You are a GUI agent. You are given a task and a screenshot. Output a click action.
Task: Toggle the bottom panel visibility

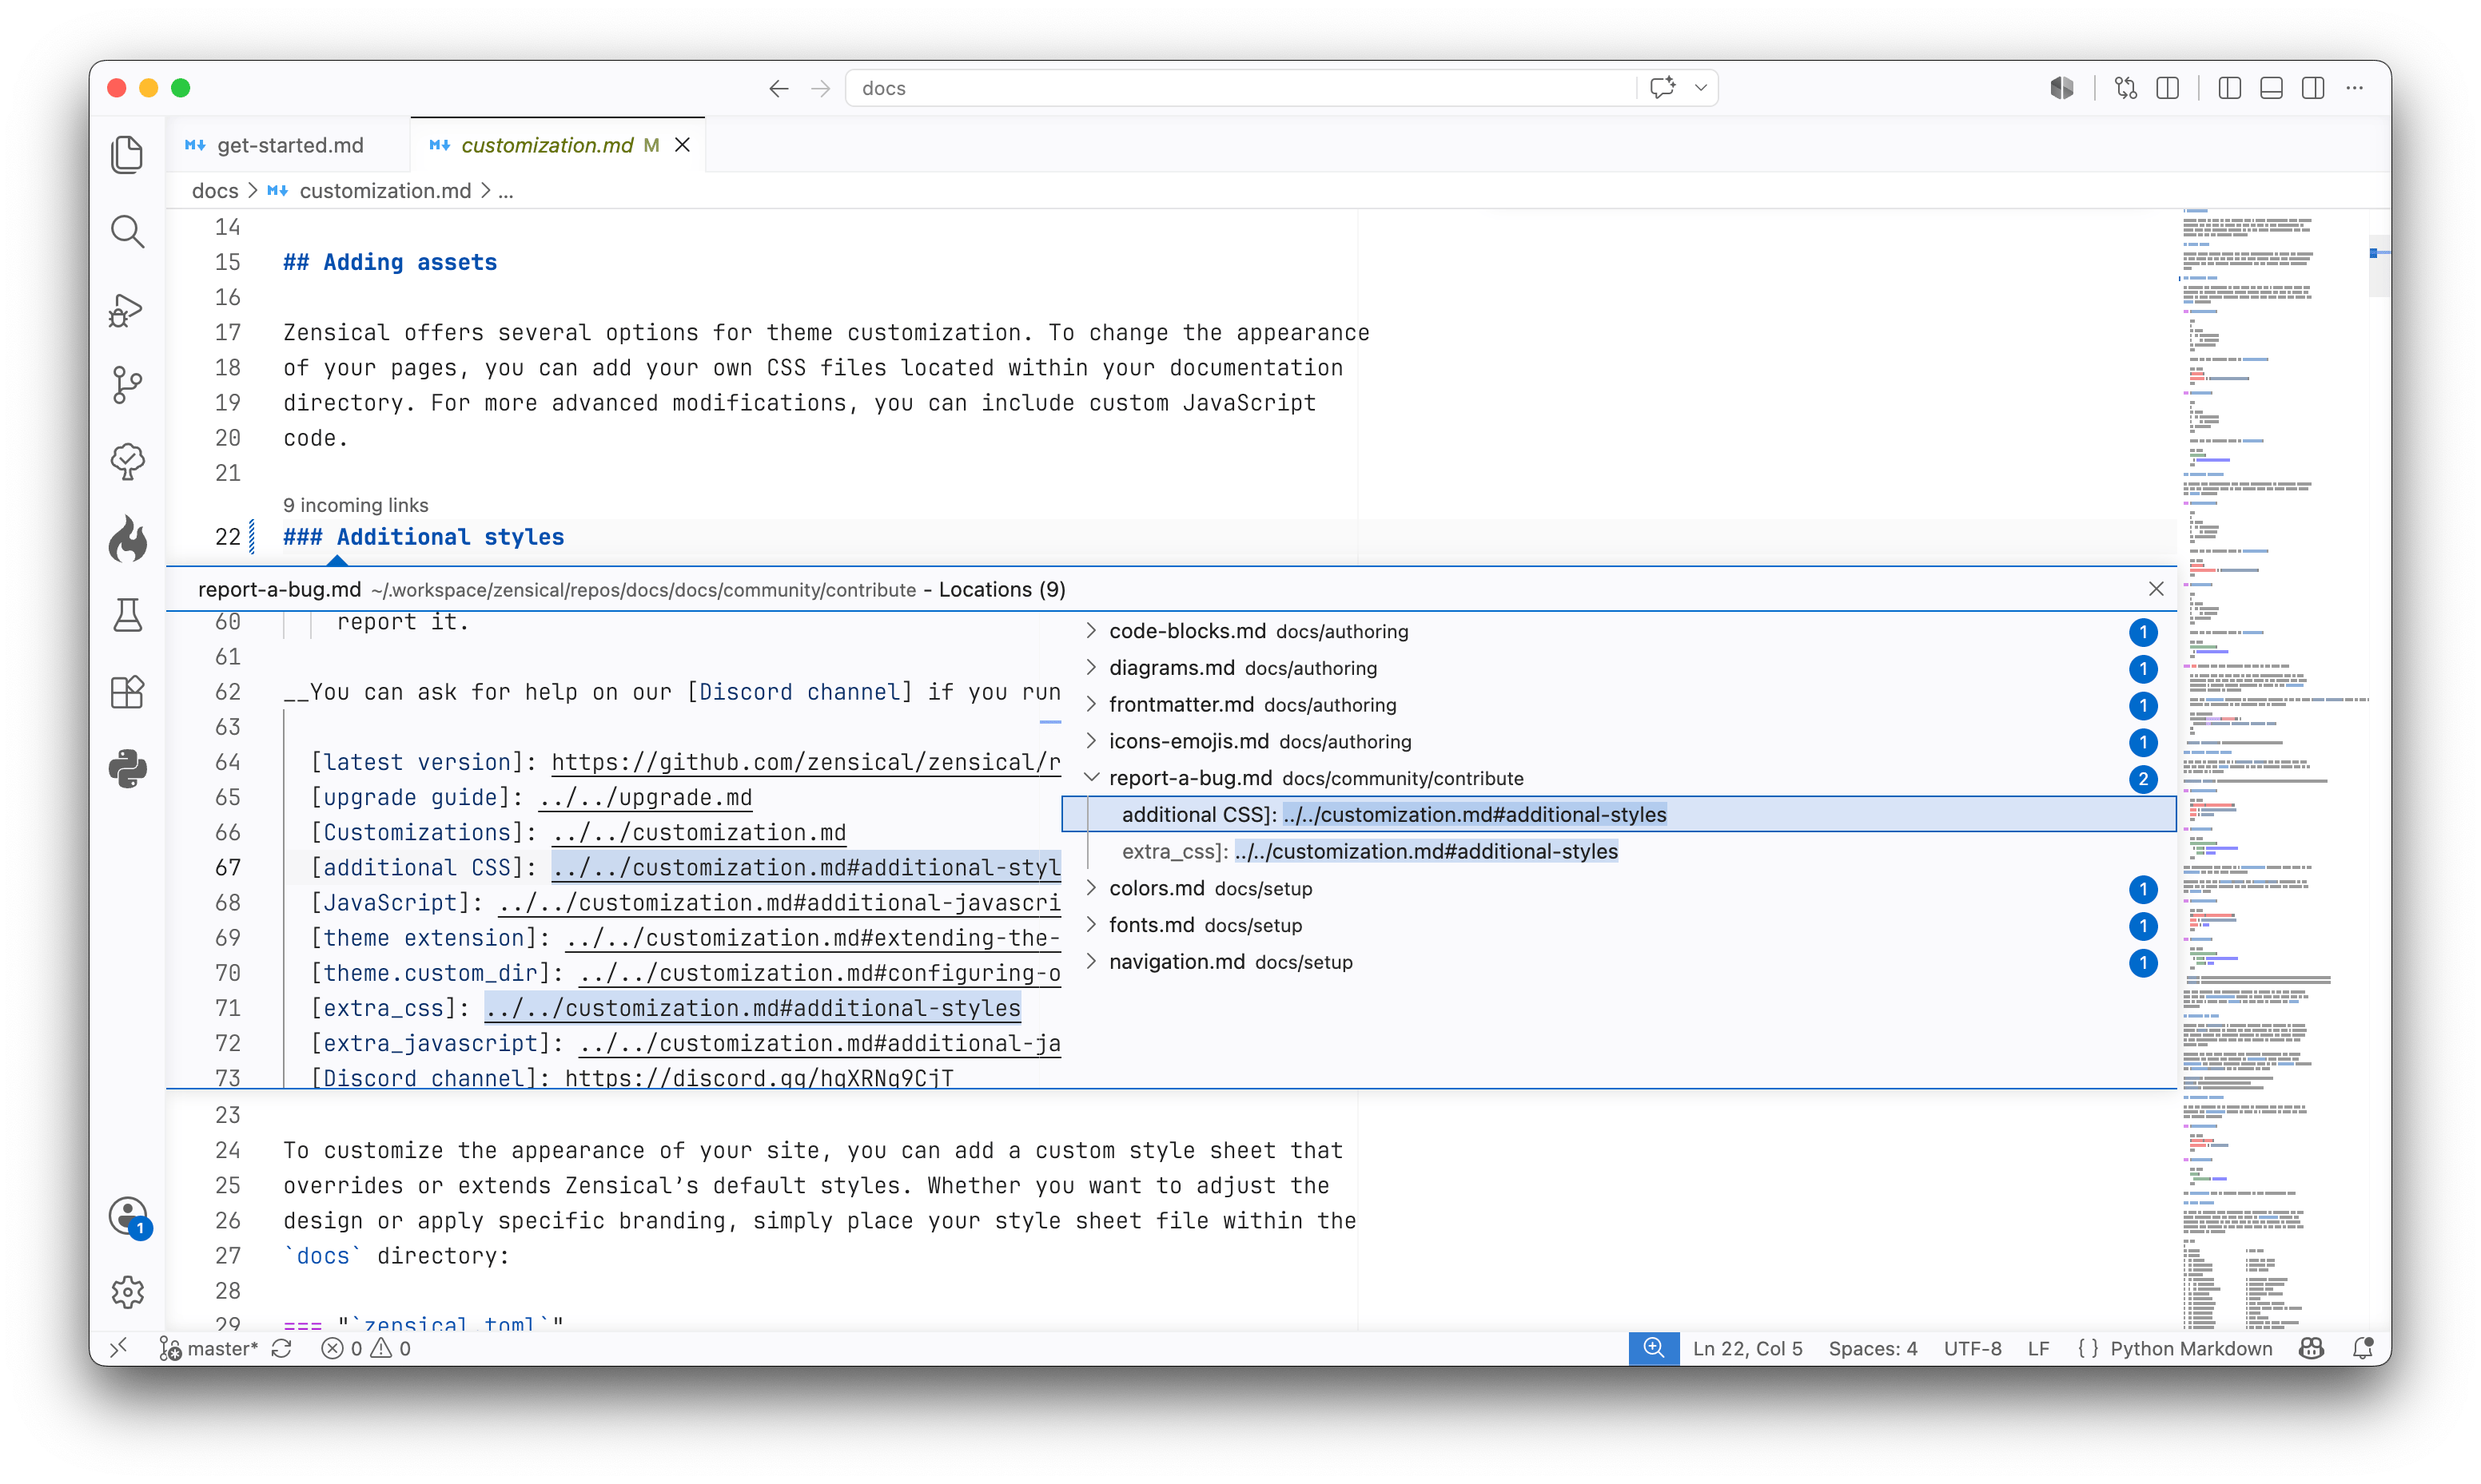(x=2271, y=88)
